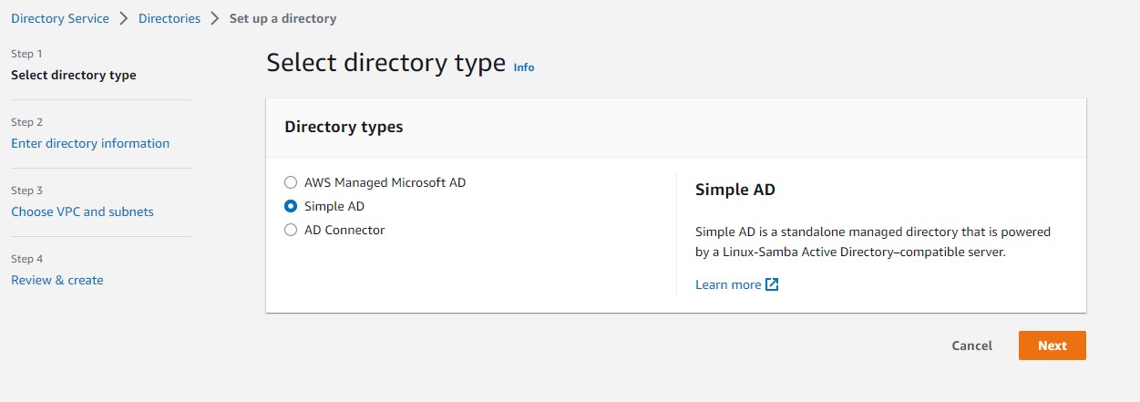Screen dimensions: 1140x402
Task: Open the Directory Service breadcrumb link
Action: point(60,18)
